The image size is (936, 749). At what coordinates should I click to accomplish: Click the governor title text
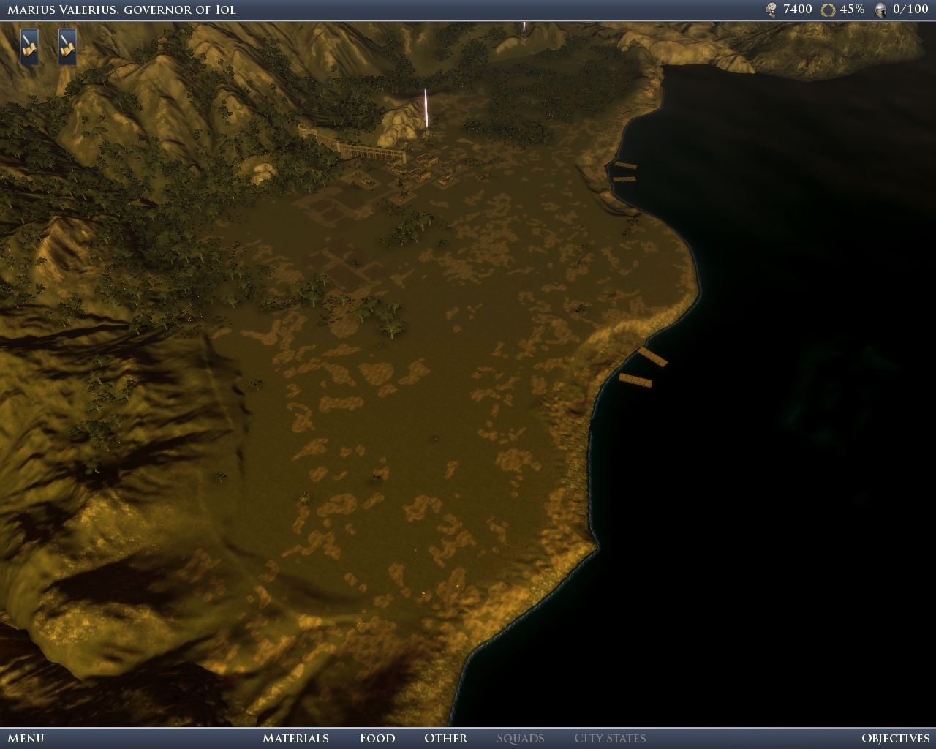[121, 10]
